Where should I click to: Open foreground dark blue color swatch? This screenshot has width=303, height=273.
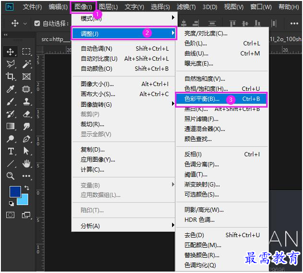pyautogui.click(x=15, y=192)
